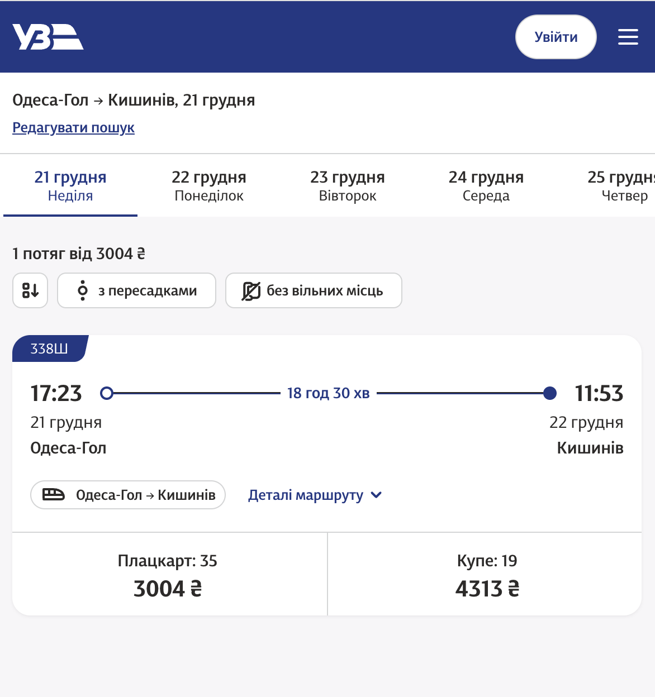The image size is (655, 697).
Task: Open the hamburger menu
Action: pyautogui.click(x=628, y=37)
